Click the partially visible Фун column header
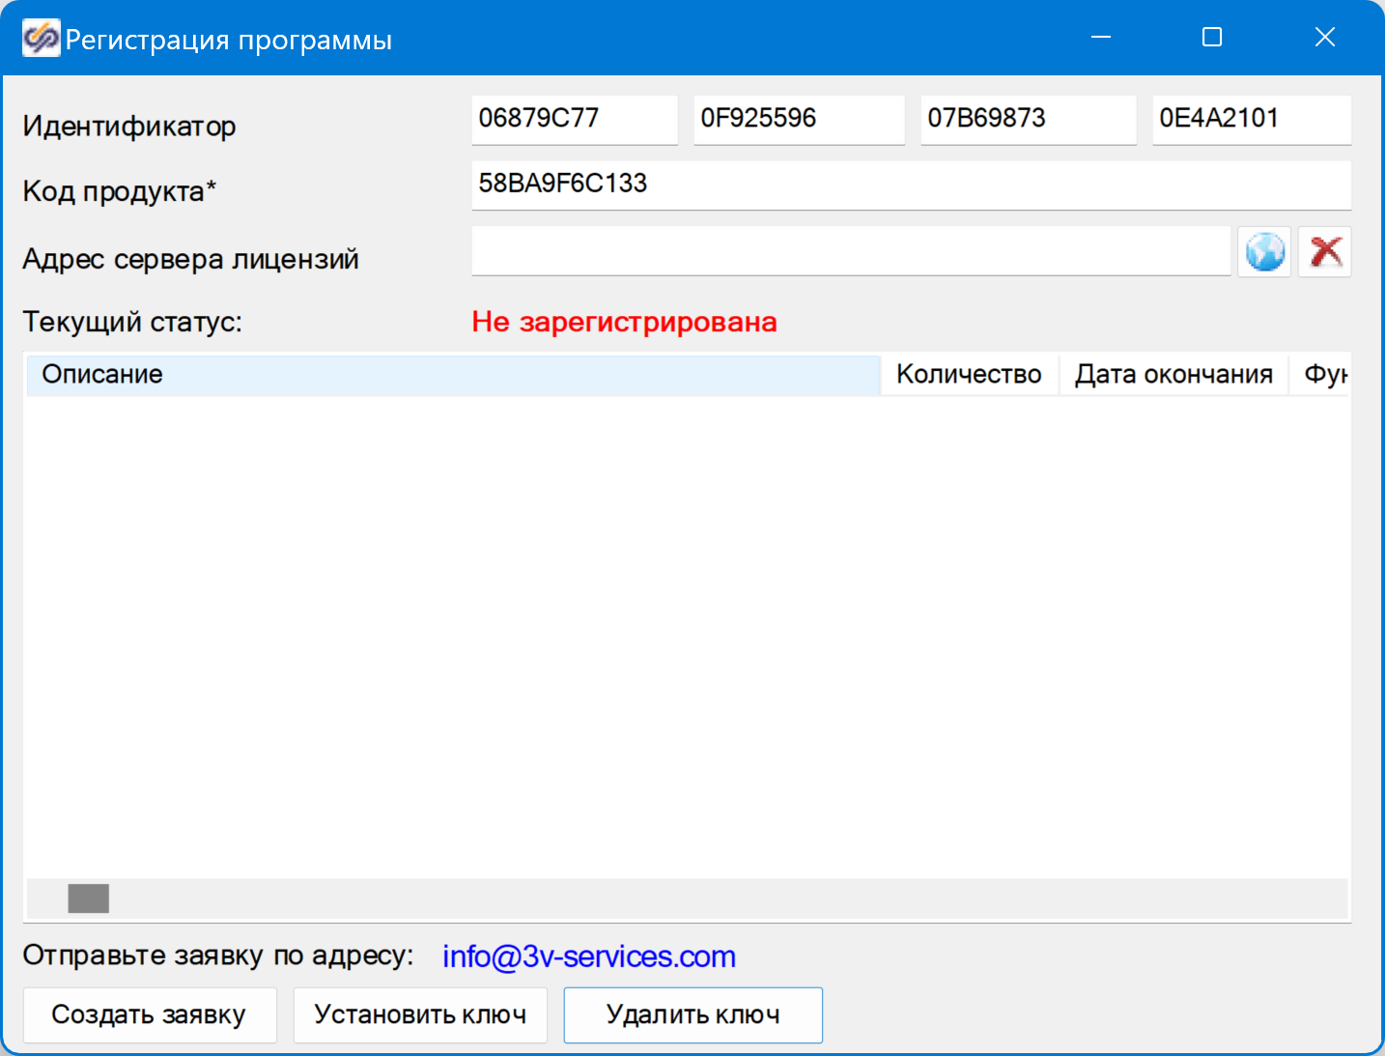 1323,375
